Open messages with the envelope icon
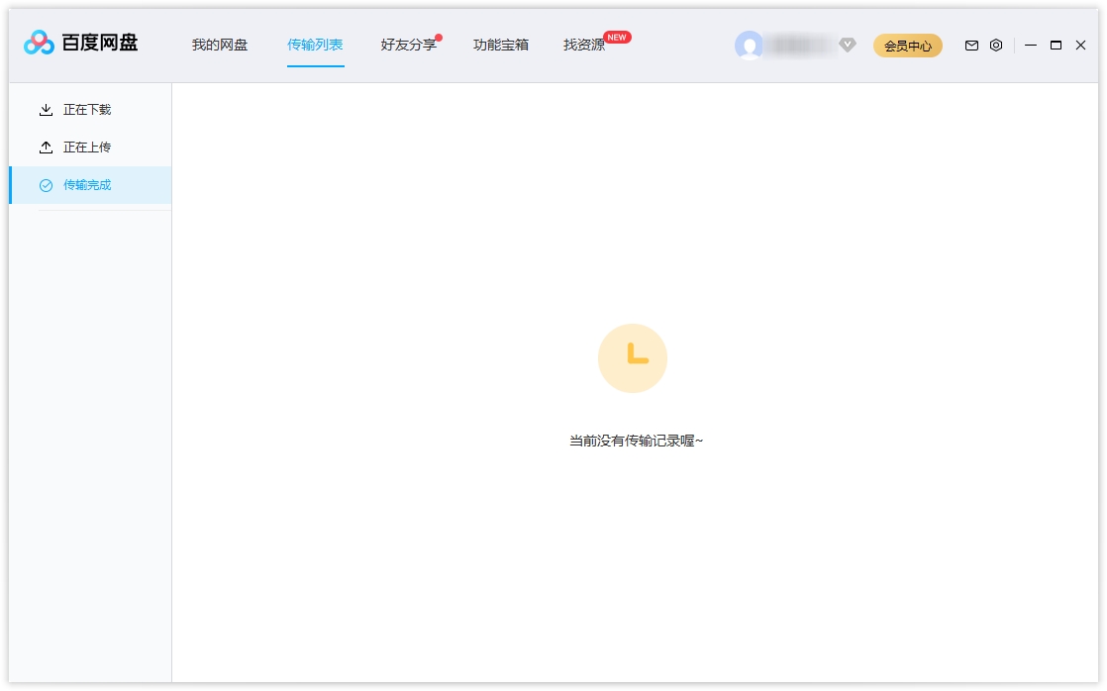 (971, 46)
